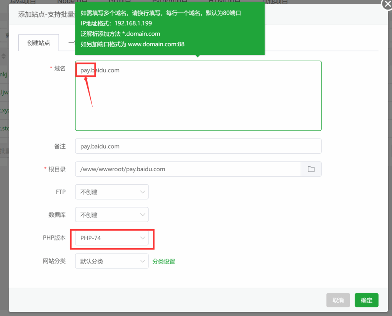The width and height of the screenshot is (392, 316).
Task: Close the add site dialog with the X
Action: 387,5
